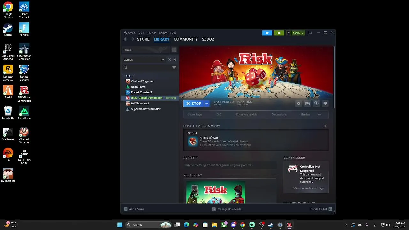Show RISK game info icon
Screen dimensions: 409x230
(x=316, y=103)
